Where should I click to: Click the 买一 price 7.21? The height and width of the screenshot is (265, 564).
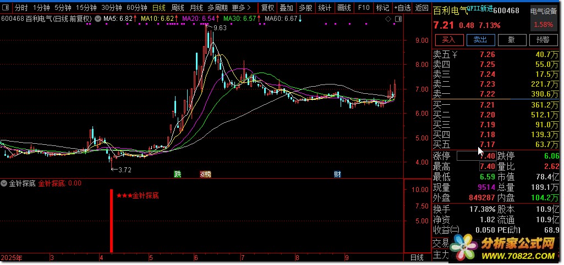(x=487, y=105)
